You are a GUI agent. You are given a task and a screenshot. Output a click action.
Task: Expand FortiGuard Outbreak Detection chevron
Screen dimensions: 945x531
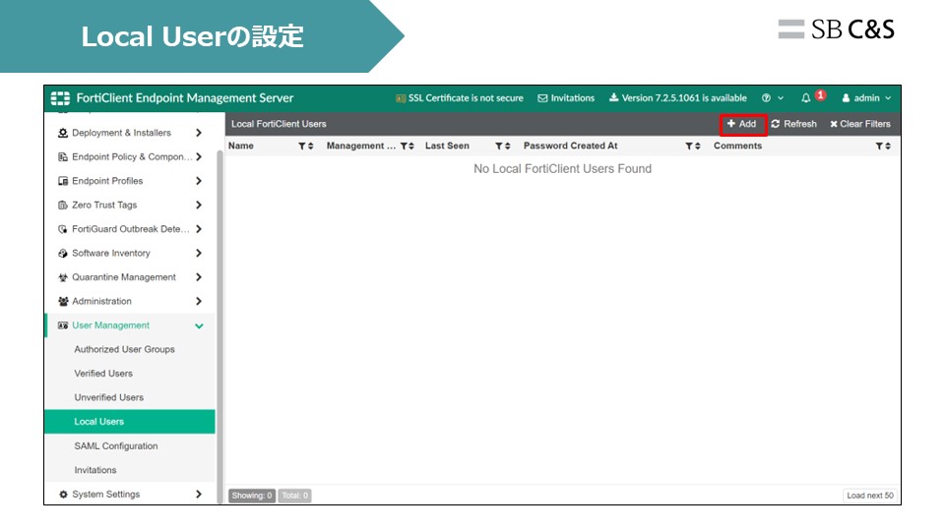(199, 229)
